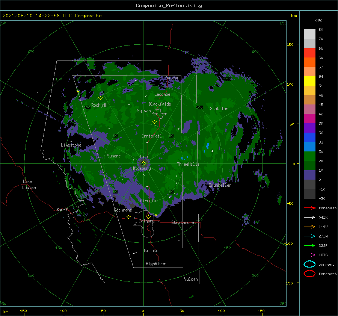Select the blue 33-36 dBZ swatch
Screen dimensions: 338x316
(x=309, y=138)
